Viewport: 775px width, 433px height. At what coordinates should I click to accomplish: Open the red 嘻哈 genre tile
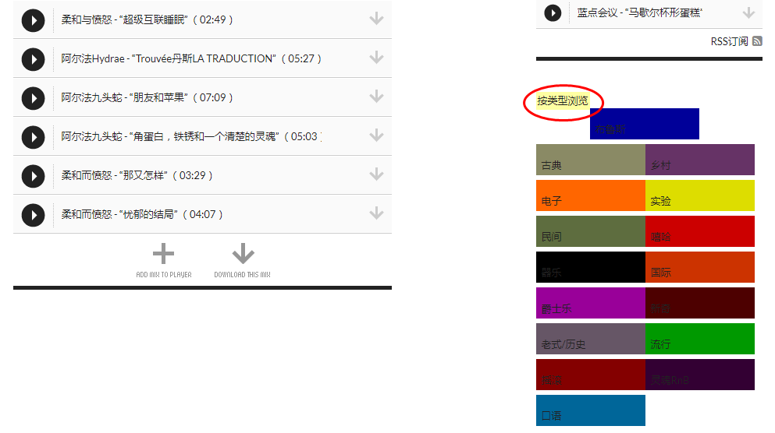pos(700,231)
